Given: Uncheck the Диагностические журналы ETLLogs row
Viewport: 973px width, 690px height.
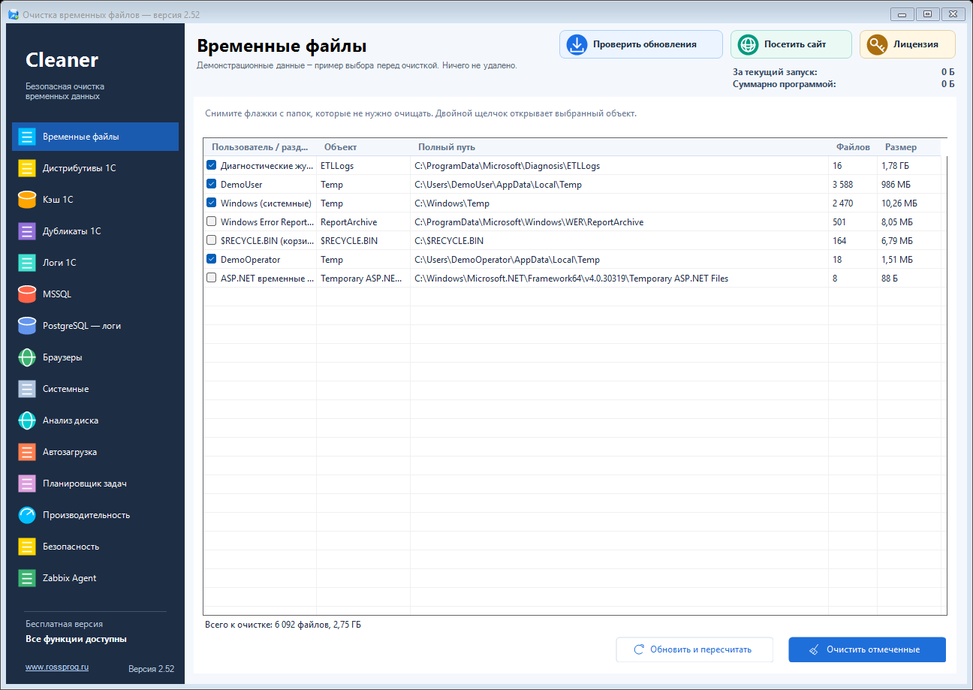Looking at the screenshot, I should point(211,165).
